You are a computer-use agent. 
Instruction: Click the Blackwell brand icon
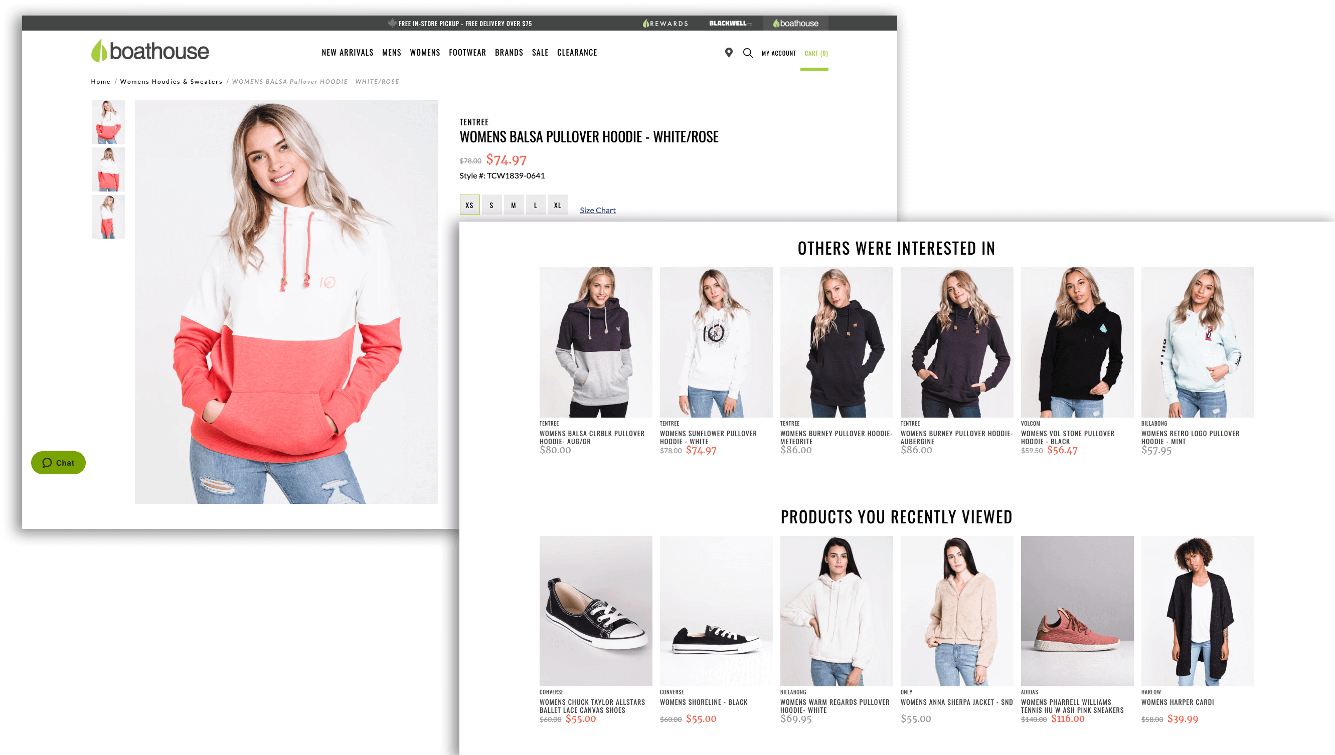click(729, 23)
